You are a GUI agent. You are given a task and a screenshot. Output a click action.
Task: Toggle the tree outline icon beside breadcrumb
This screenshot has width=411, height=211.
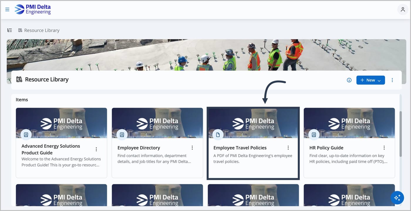(x=10, y=30)
